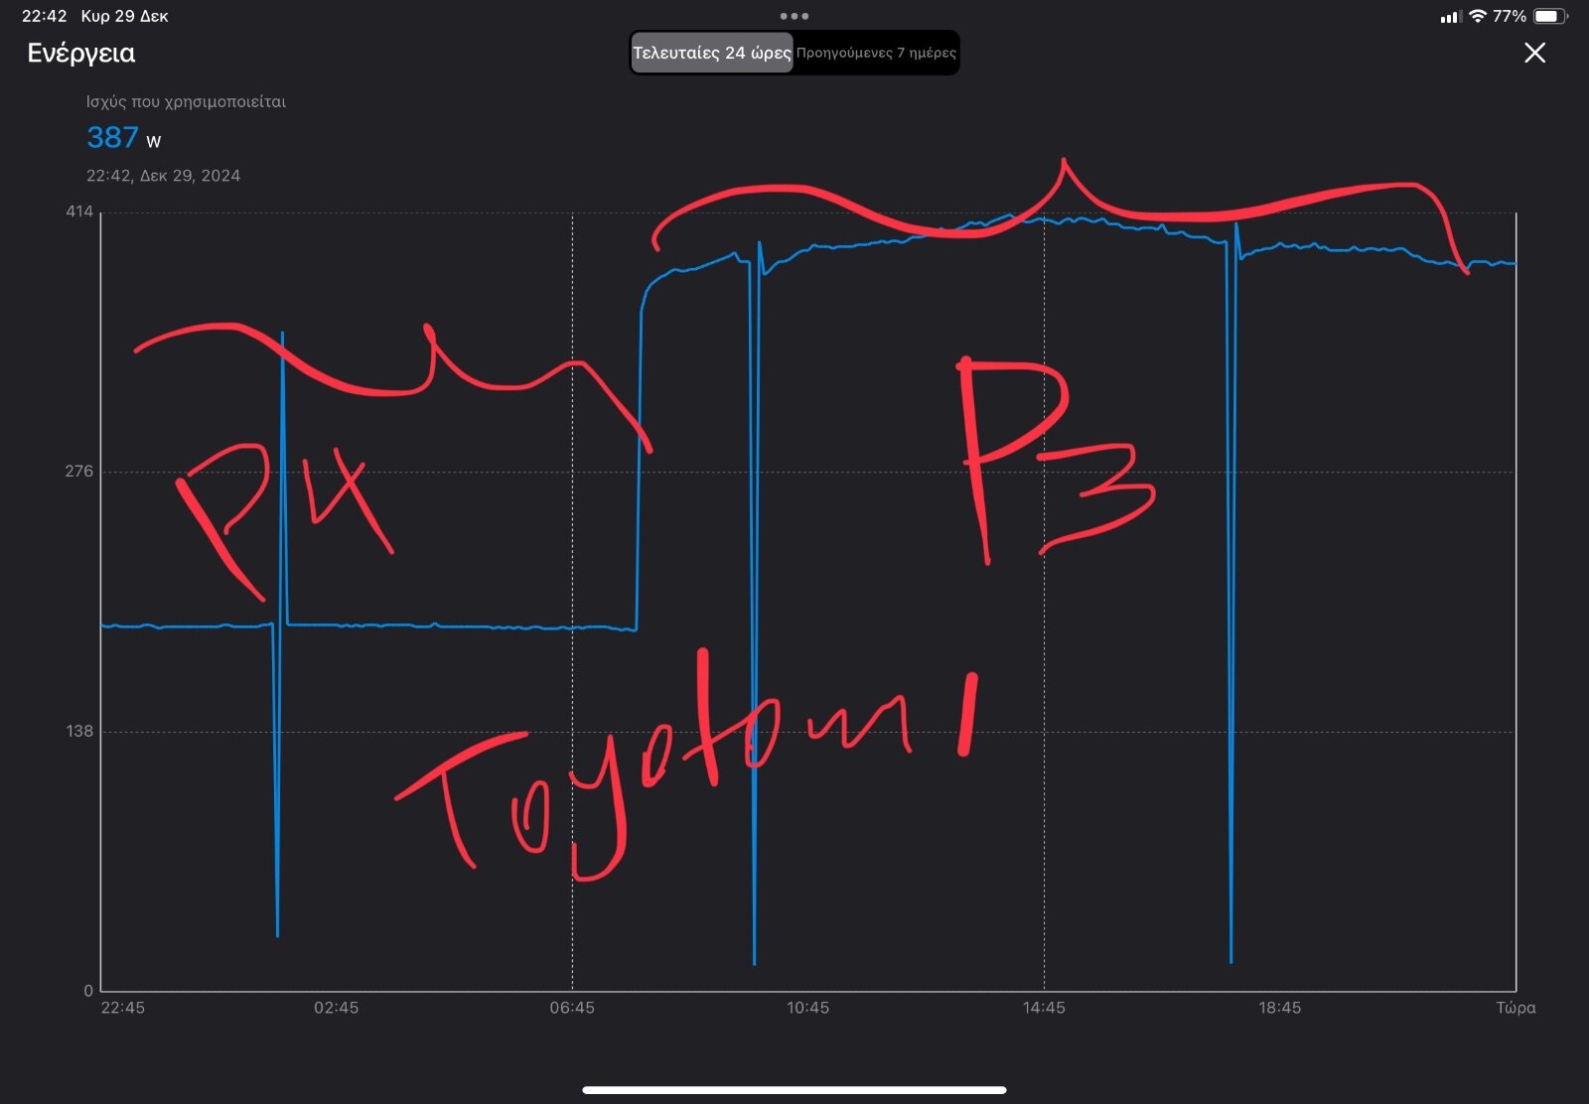1589x1104 pixels.
Task: Tap the battery icon in status bar
Action: coord(1550,16)
